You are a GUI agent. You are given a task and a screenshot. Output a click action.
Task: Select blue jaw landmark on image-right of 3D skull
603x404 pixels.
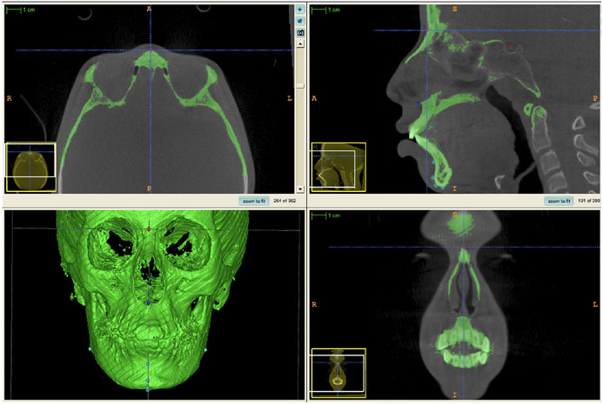[x=205, y=348]
